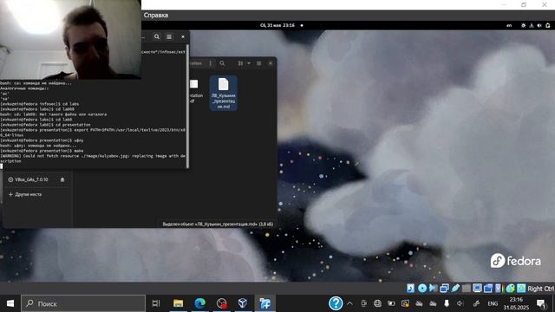Open the Windows Start menu
This screenshot has width=555, height=312.
[10, 303]
